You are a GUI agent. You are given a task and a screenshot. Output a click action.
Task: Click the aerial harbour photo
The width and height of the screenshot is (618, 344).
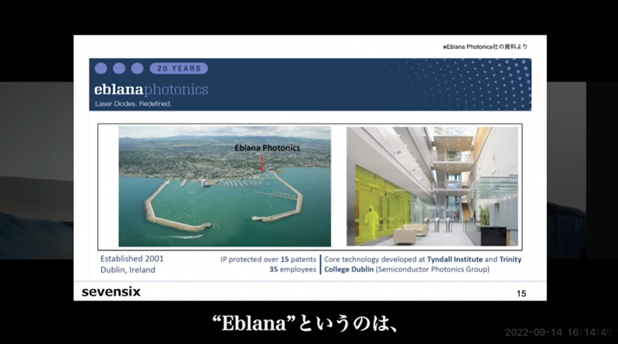coord(225,186)
